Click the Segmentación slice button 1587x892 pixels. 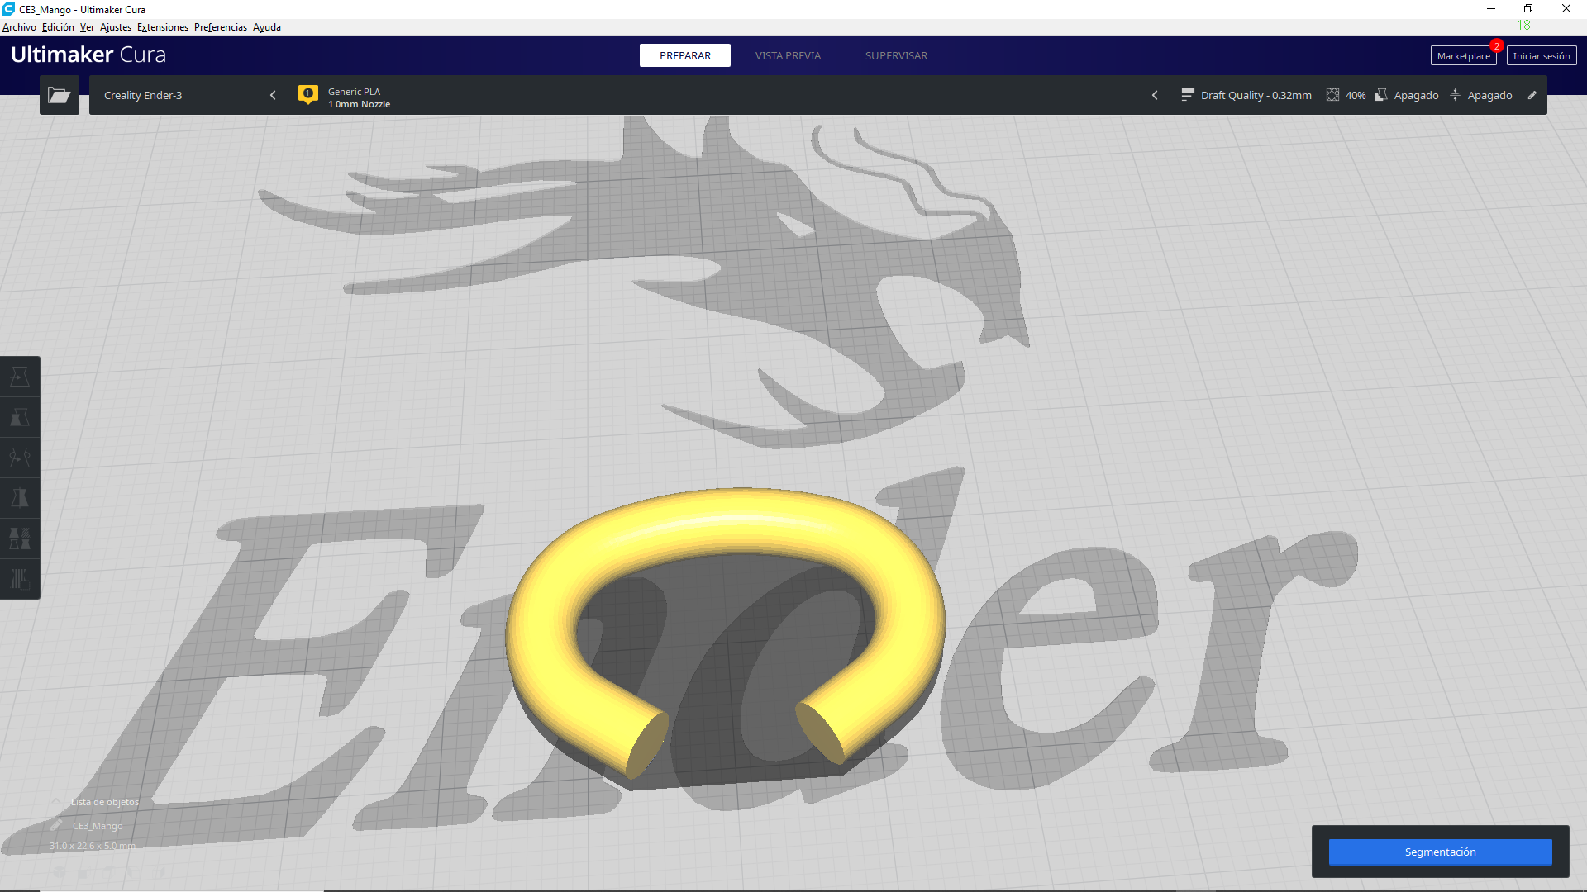click(x=1439, y=852)
